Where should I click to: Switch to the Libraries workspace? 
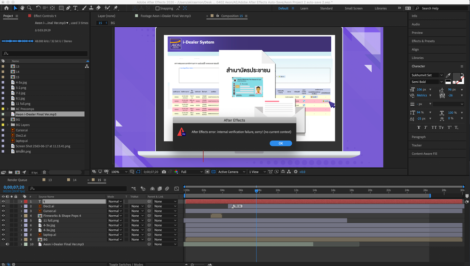point(381,8)
